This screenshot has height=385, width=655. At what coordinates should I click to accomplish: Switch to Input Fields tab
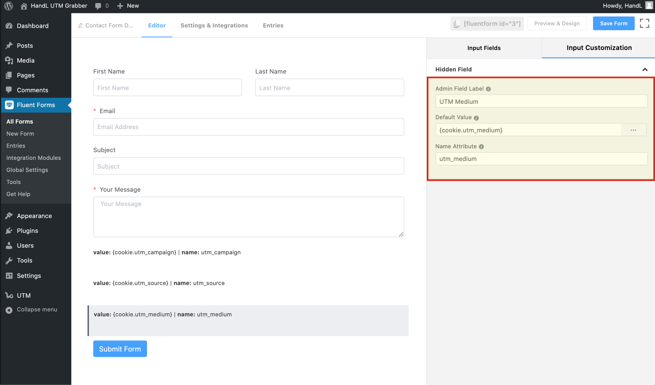coord(484,48)
